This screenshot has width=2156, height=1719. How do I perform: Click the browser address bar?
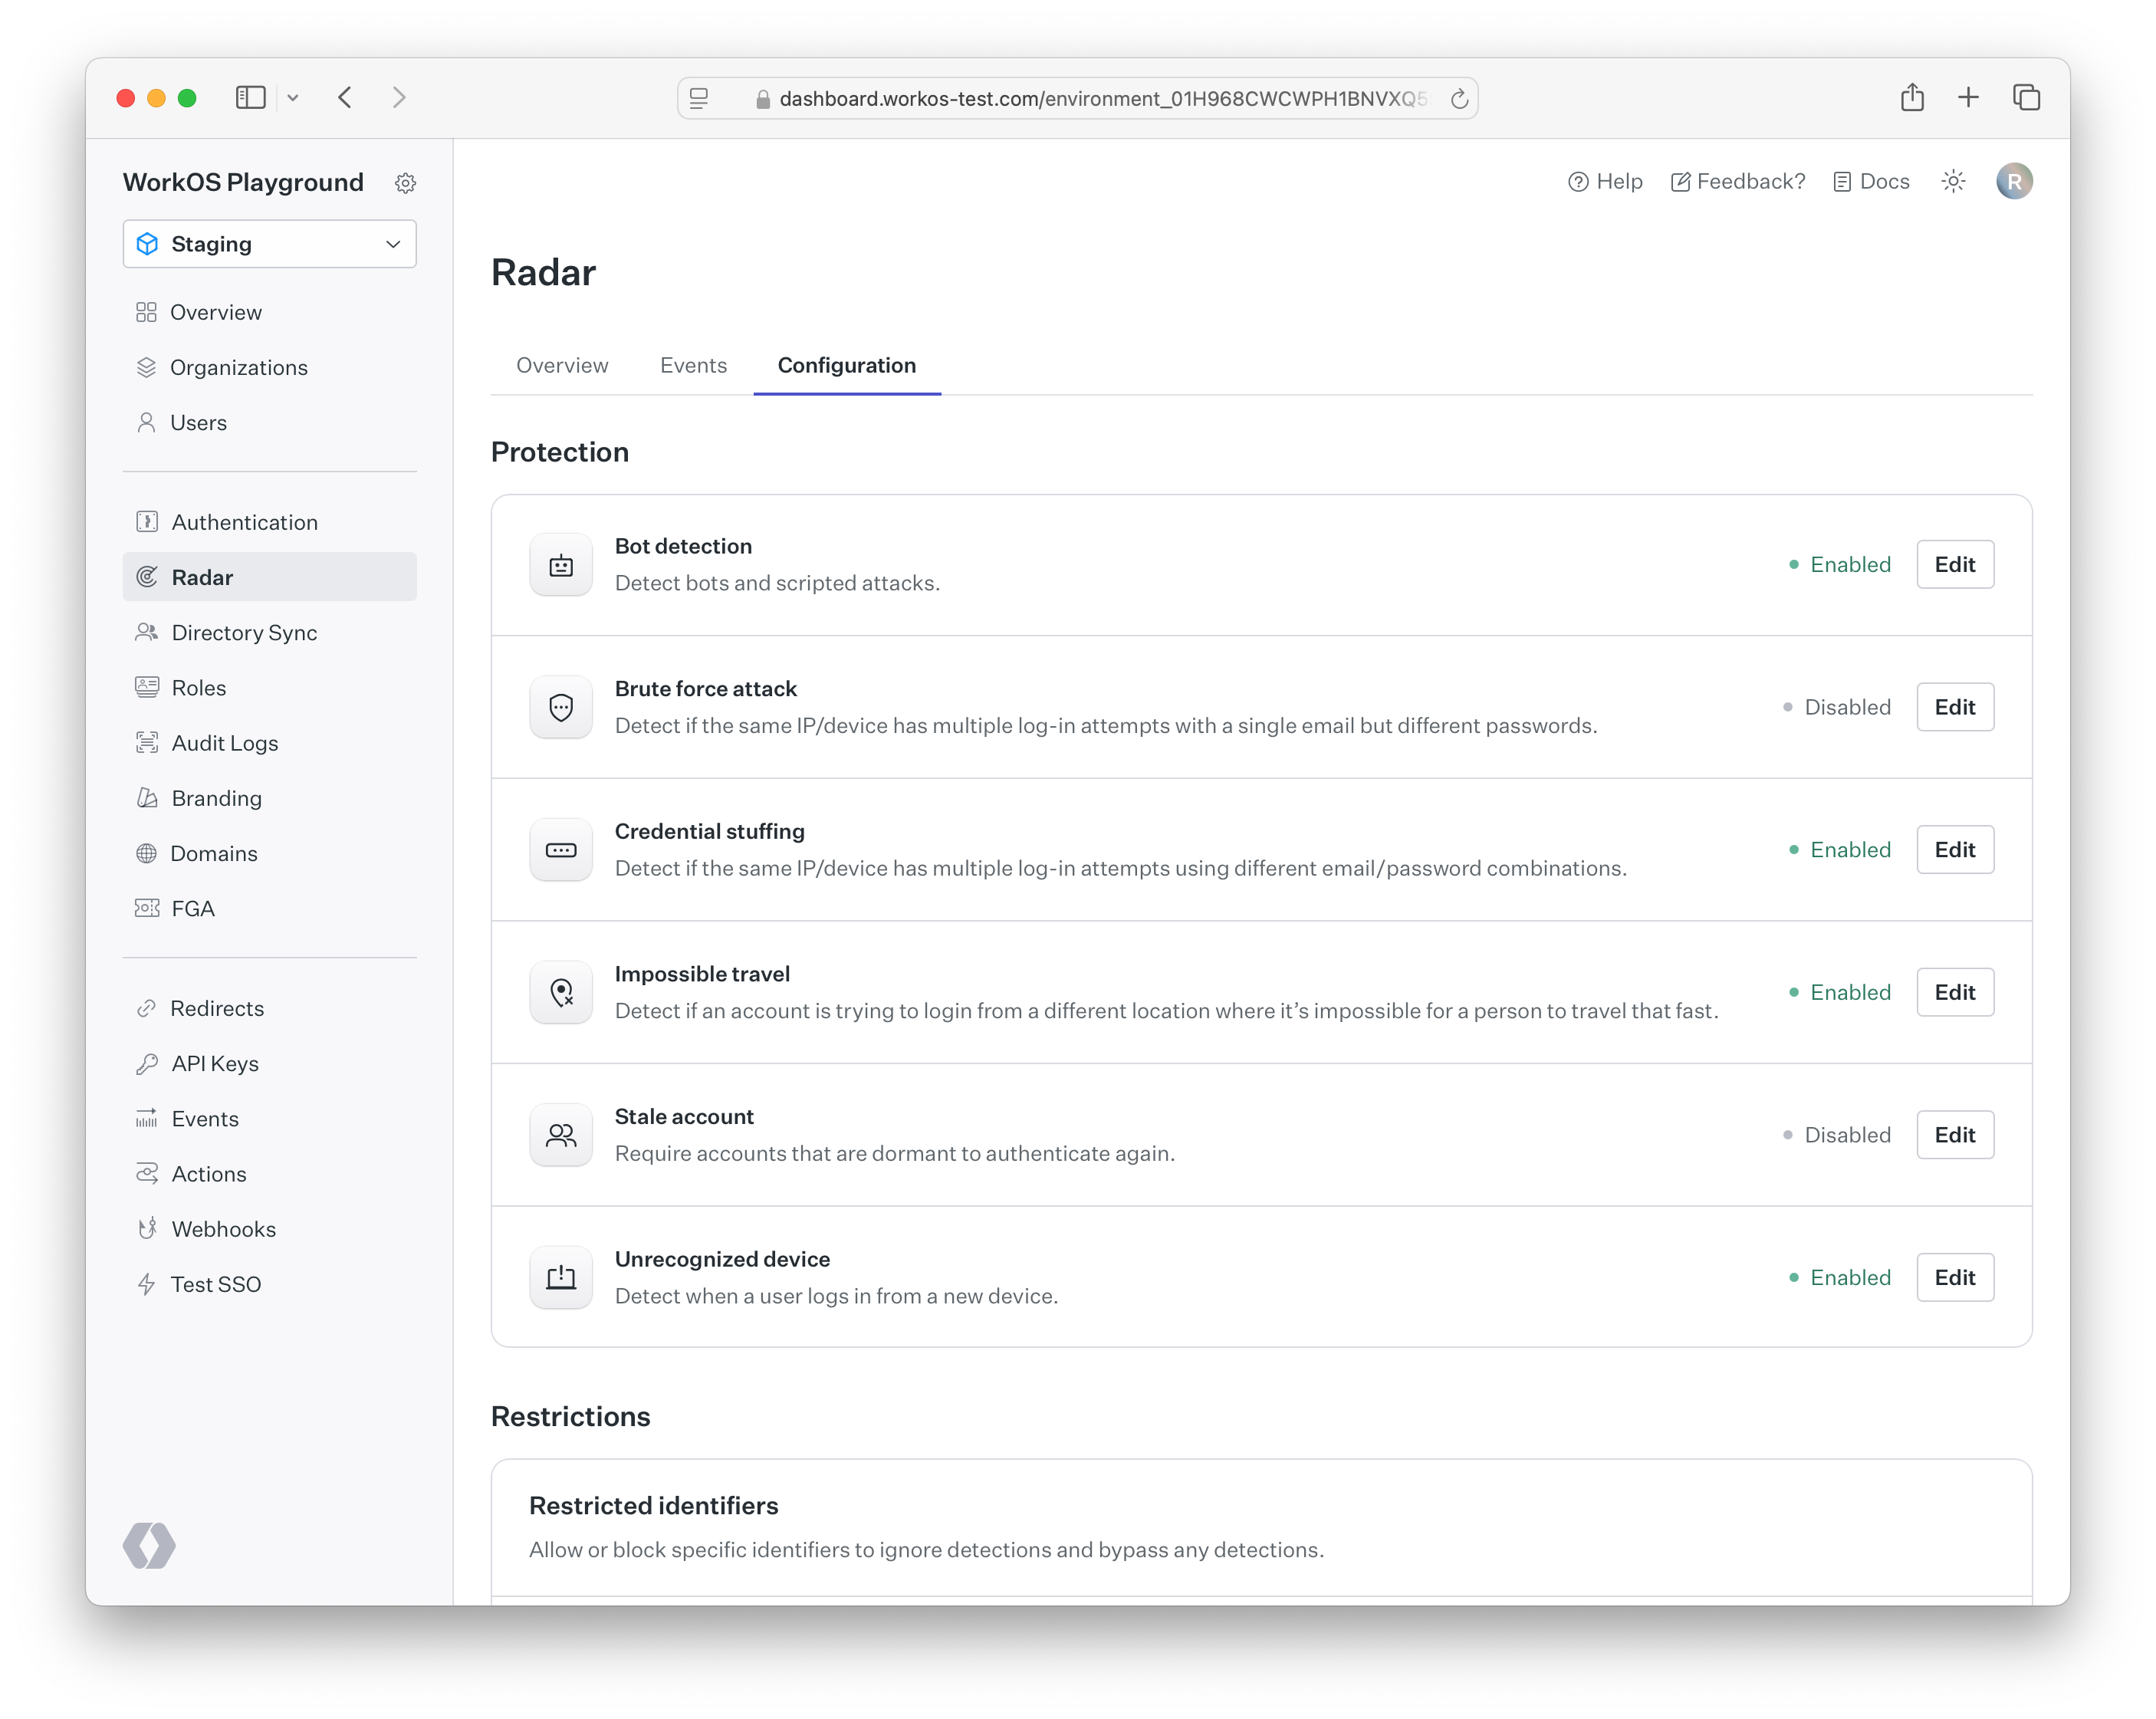[x=1077, y=98]
